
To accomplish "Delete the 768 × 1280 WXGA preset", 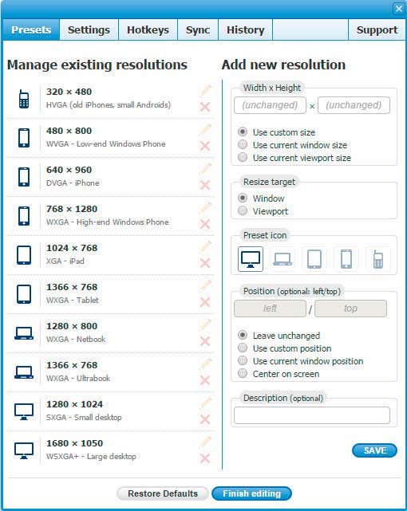I will tap(205, 224).
